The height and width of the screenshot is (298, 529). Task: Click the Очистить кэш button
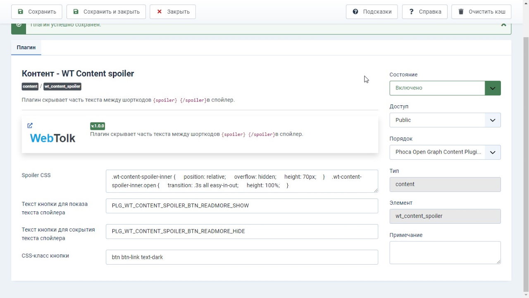coord(481,12)
